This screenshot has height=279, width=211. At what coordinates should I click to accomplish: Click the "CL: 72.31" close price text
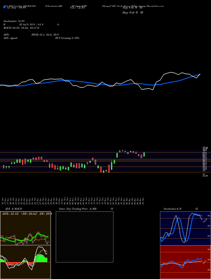(x=78, y=8)
